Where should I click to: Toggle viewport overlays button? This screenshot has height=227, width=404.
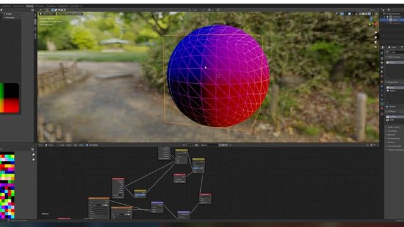click(350, 14)
